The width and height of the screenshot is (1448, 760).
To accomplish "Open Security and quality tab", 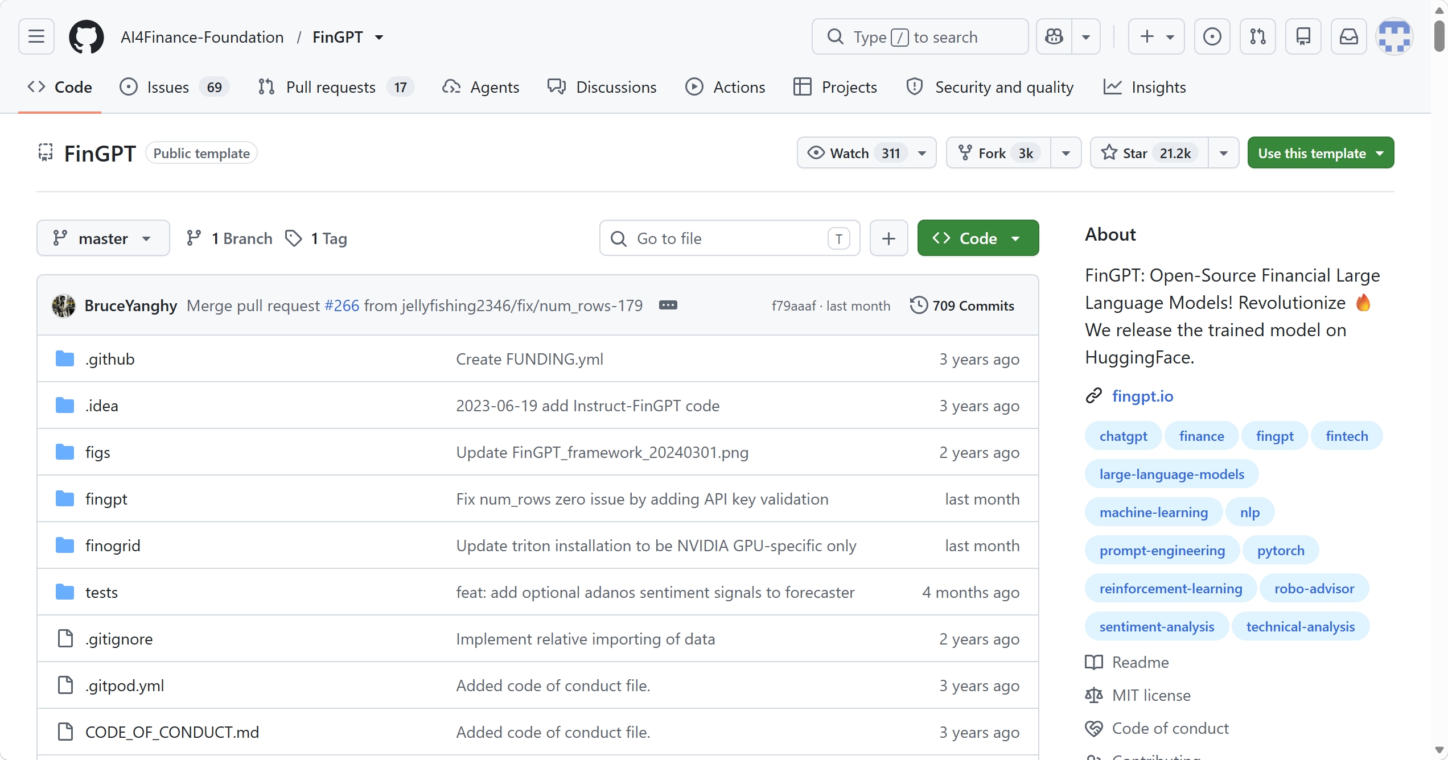I will [990, 87].
